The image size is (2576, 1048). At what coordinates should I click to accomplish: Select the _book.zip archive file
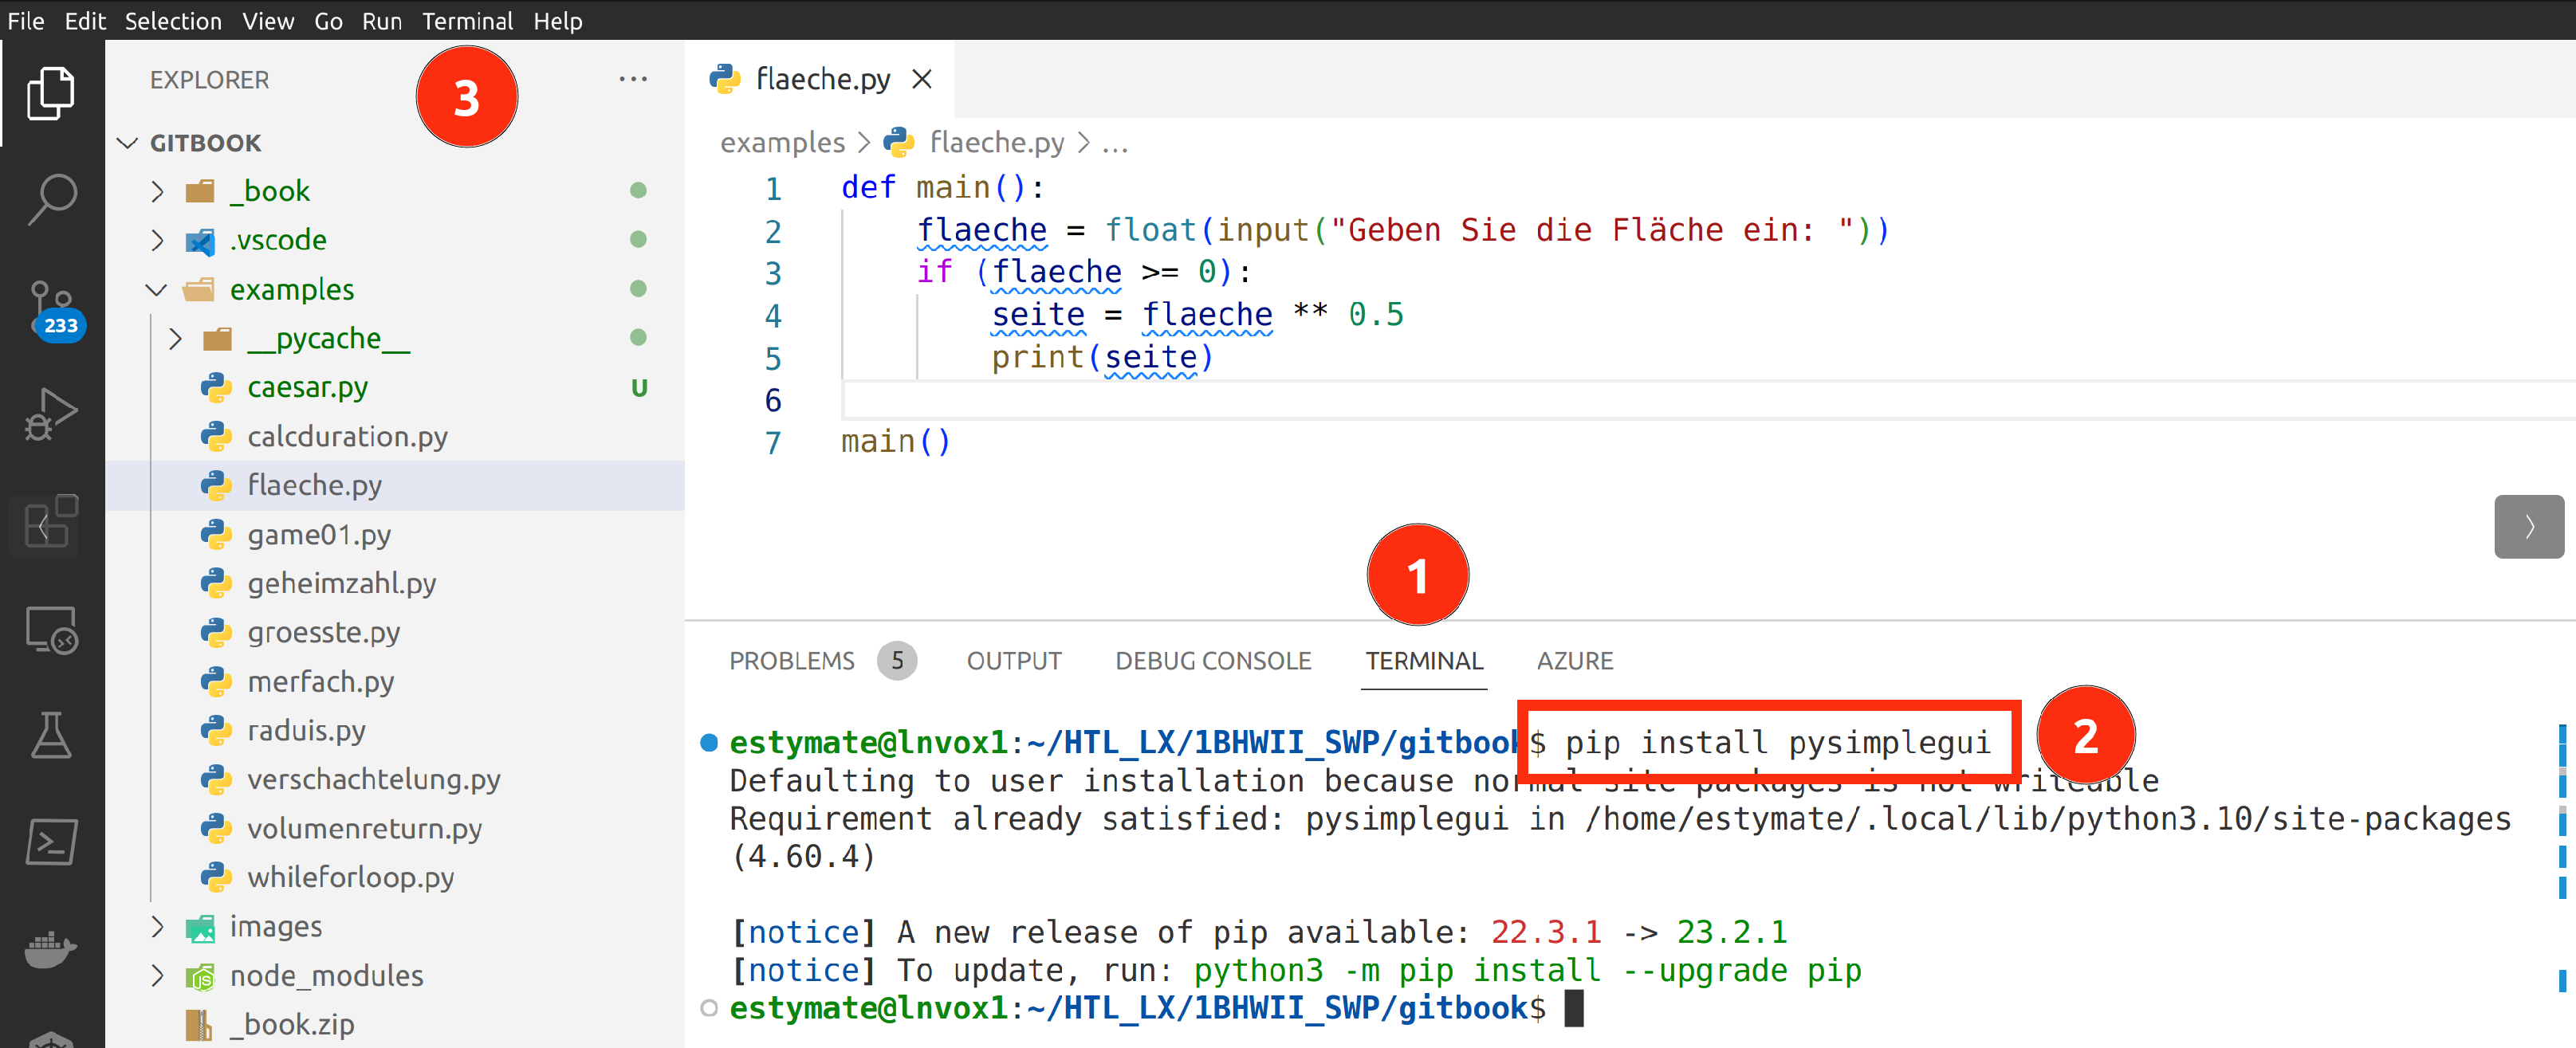pyautogui.click(x=395, y=1024)
